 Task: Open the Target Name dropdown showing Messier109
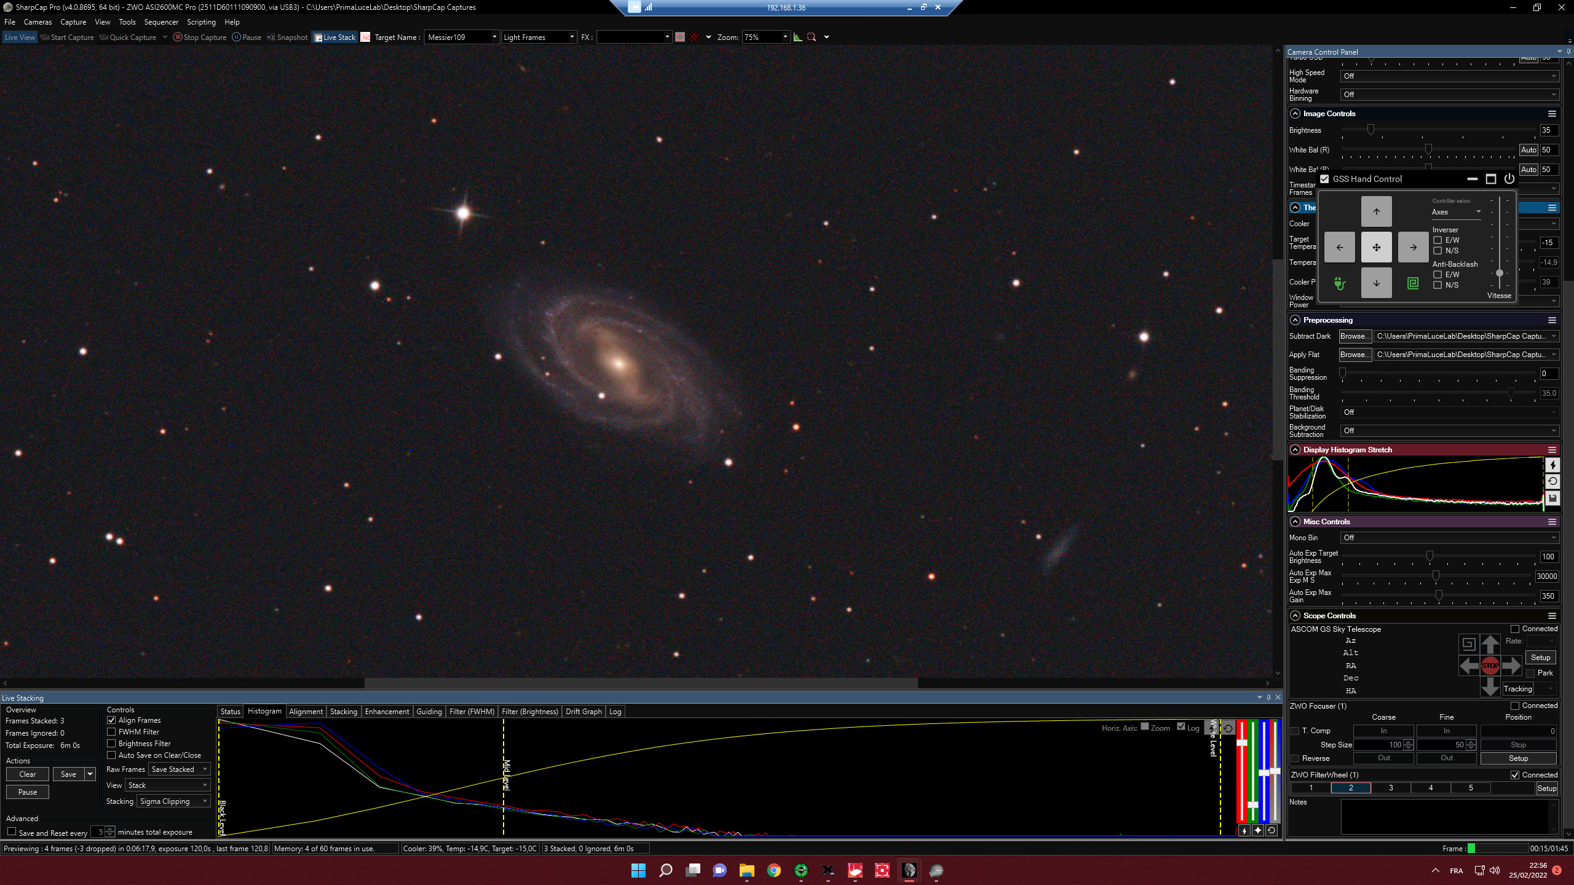461,37
